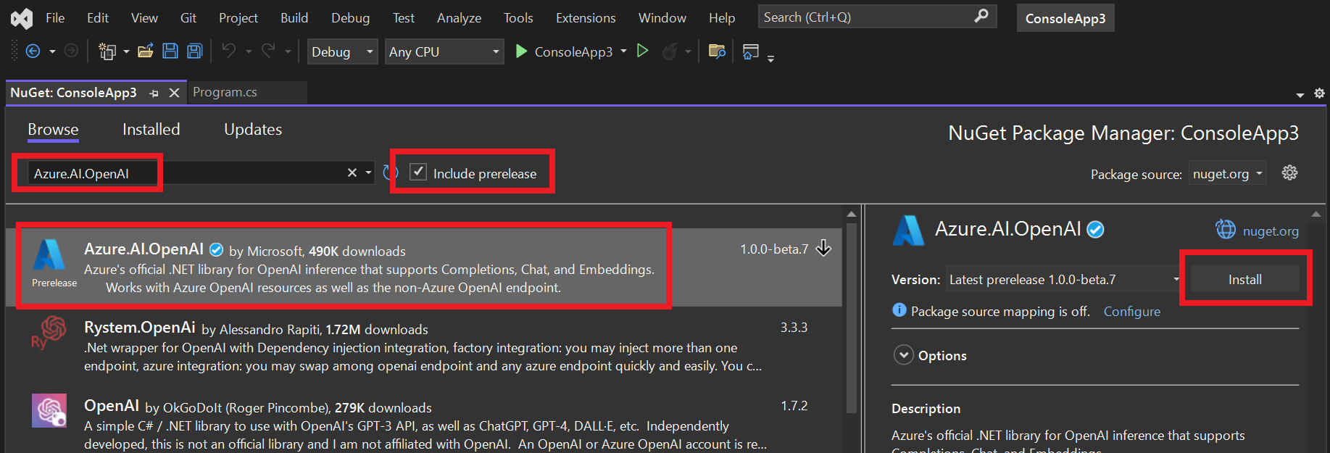Open the Package source nuget.org dropdown
The image size is (1330, 453).
click(x=1228, y=173)
